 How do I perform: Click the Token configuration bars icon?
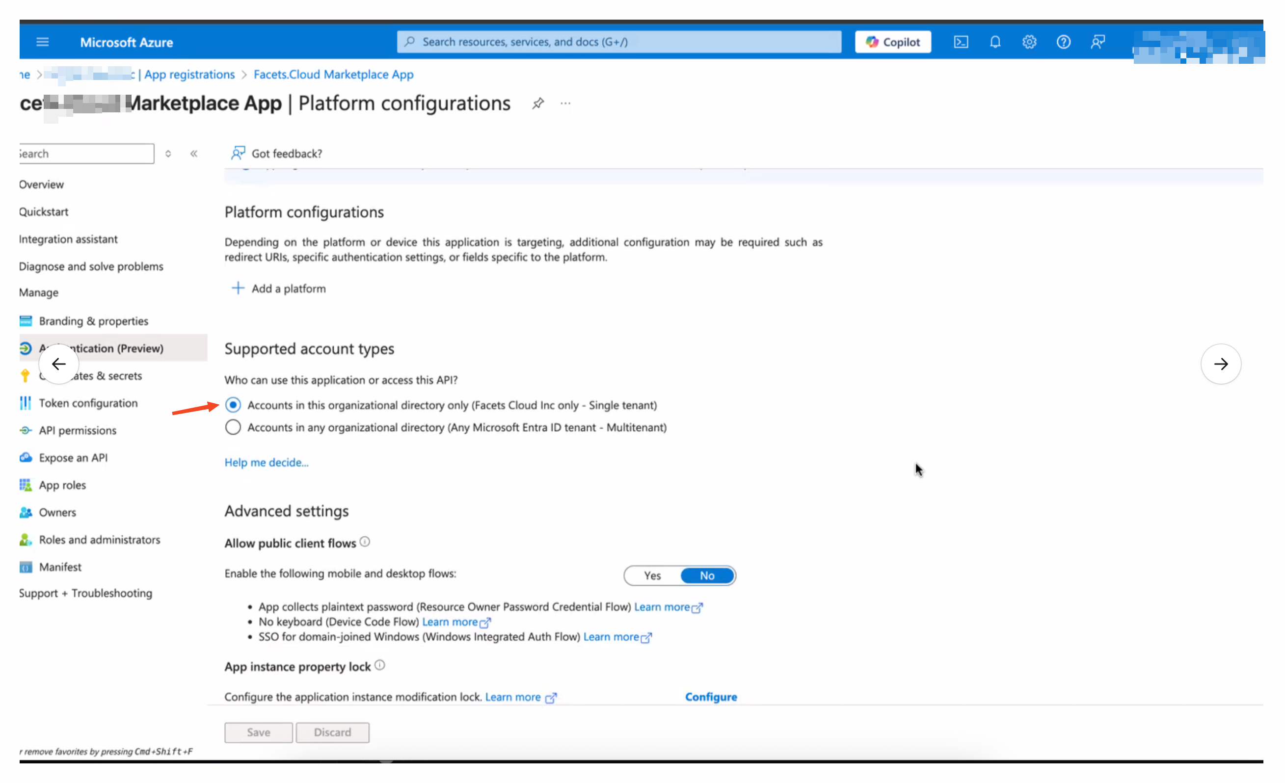click(25, 403)
